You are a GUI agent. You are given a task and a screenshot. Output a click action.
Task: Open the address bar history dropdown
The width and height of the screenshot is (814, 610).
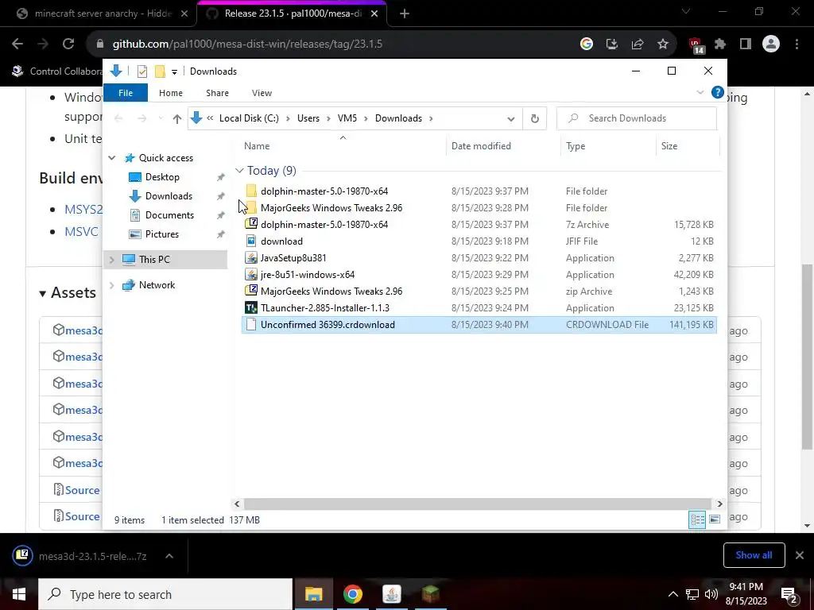pyautogui.click(x=511, y=119)
